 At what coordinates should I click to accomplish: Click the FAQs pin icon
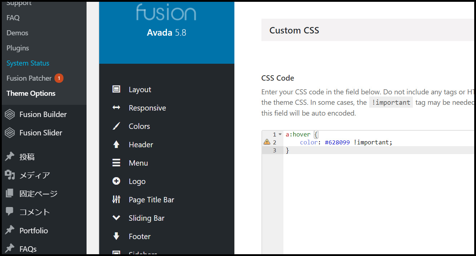coord(10,248)
